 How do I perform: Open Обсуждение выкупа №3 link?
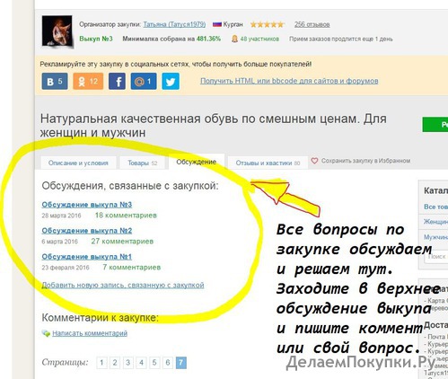click(x=87, y=205)
